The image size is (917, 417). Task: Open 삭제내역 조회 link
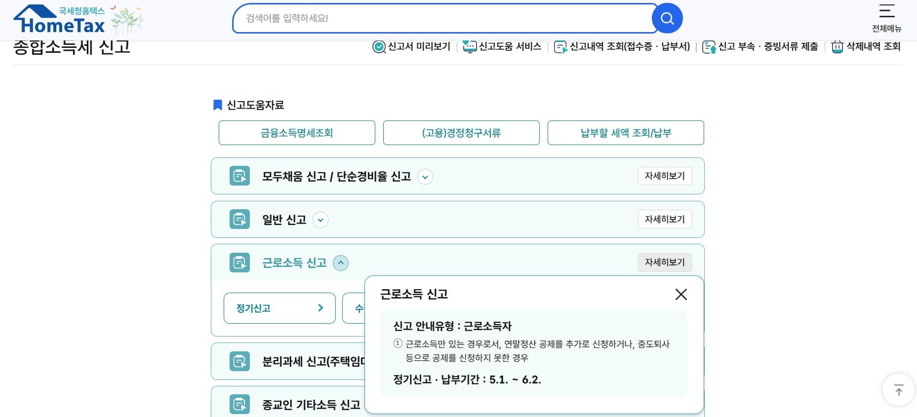click(x=873, y=46)
